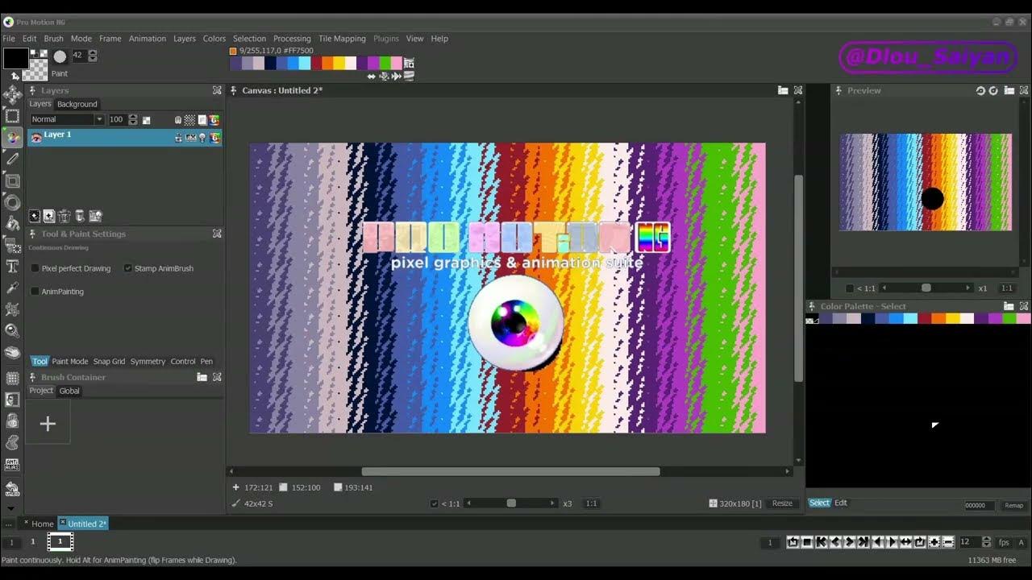The width and height of the screenshot is (1032, 580).
Task: Click the black foreground color box
Action: pyautogui.click(x=15, y=58)
